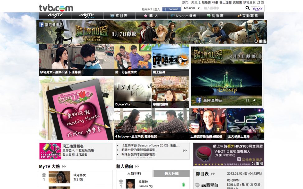
Task: Click the search text input field
Action: 223,8
